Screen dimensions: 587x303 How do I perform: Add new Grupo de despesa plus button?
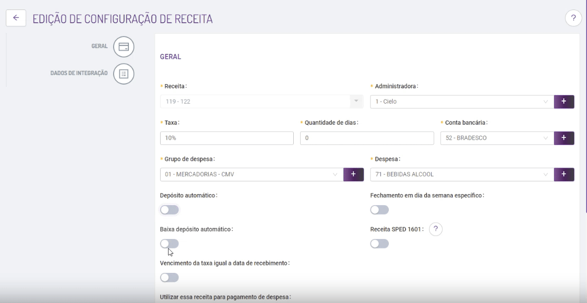click(x=353, y=175)
